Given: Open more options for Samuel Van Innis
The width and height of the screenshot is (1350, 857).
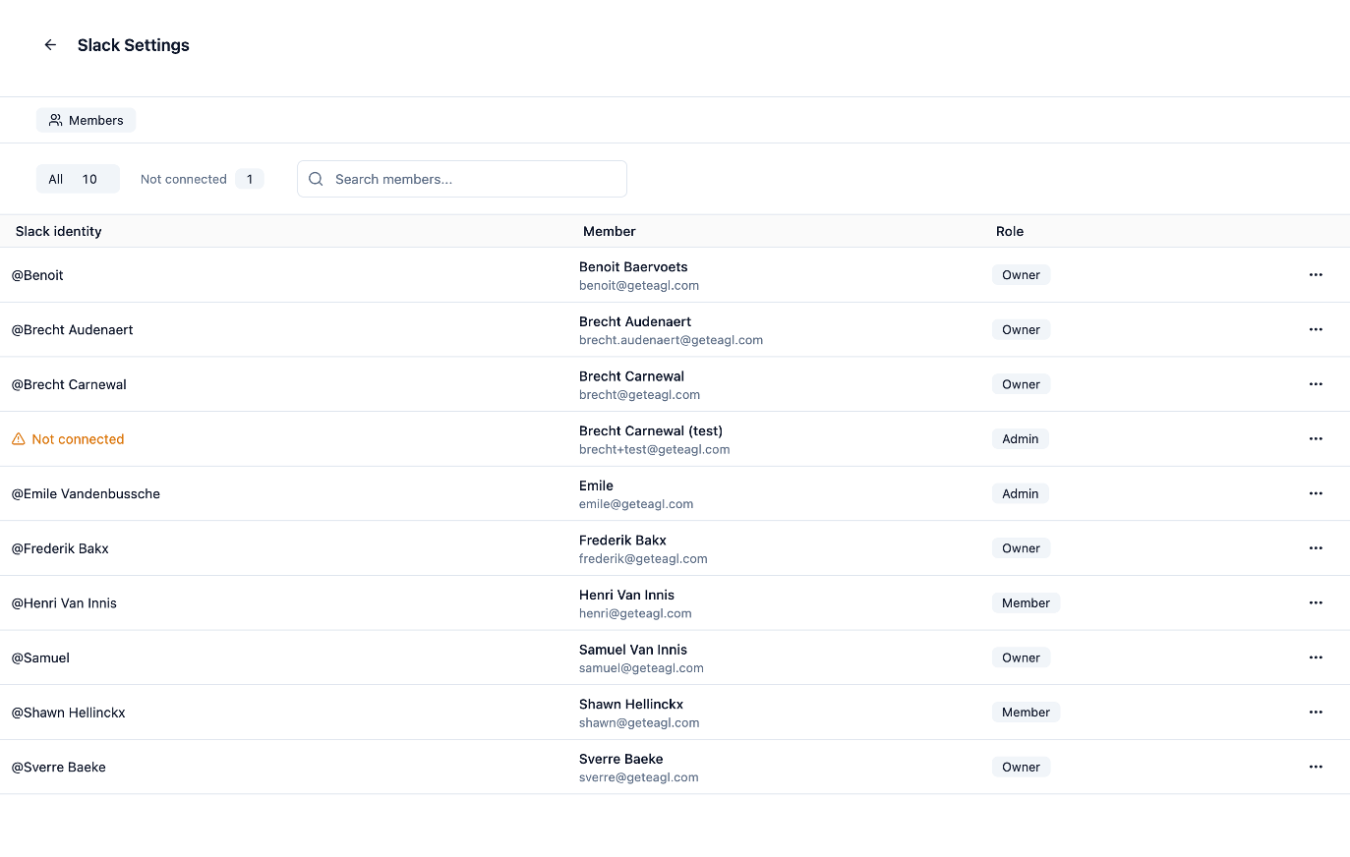Looking at the screenshot, I should tap(1316, 657).
